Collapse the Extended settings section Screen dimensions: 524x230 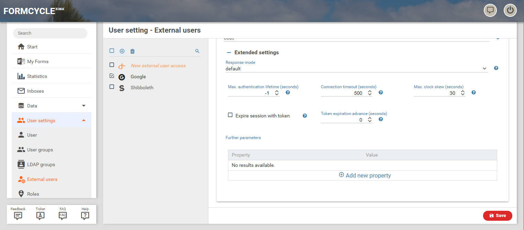click(x=229, y=53)
